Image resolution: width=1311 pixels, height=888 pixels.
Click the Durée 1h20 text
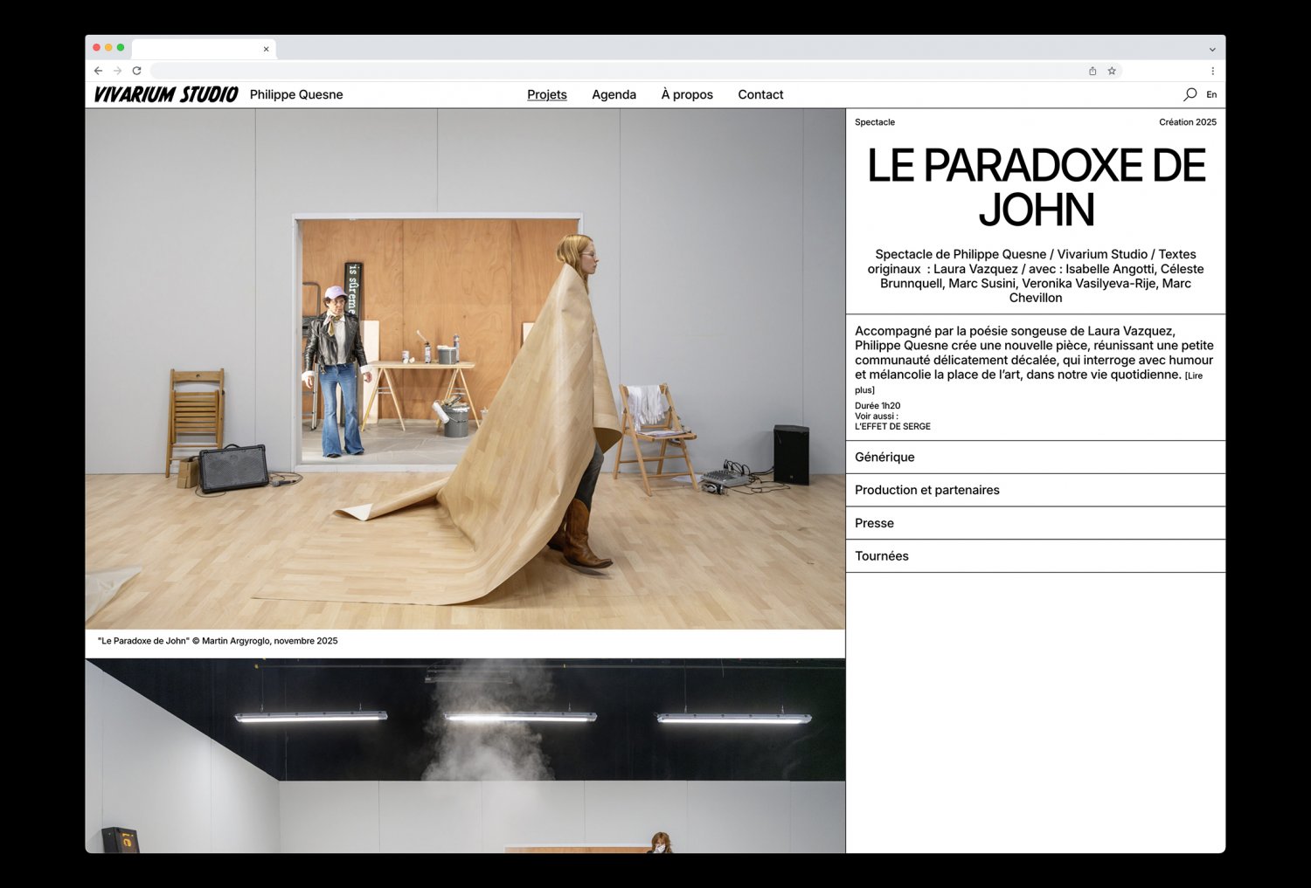click(x=877, y=406)
